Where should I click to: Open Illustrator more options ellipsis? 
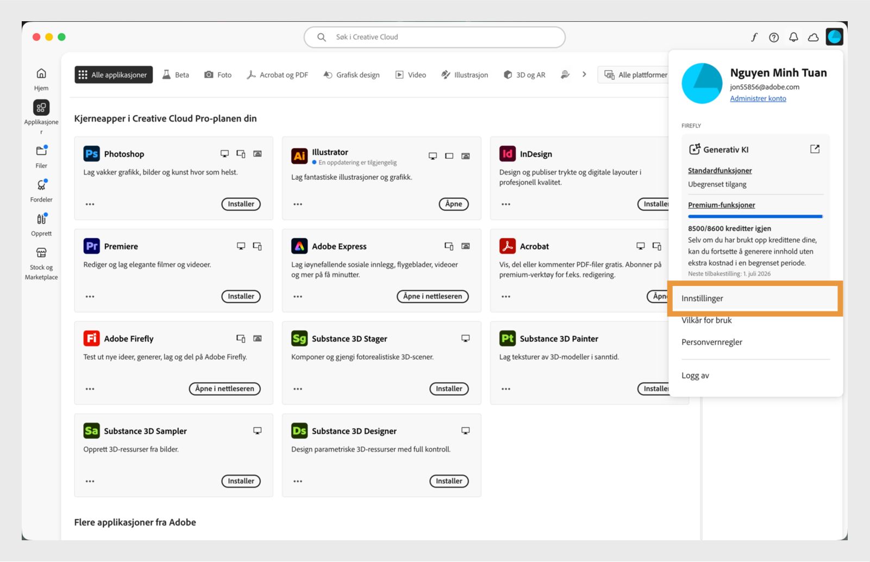298,204
